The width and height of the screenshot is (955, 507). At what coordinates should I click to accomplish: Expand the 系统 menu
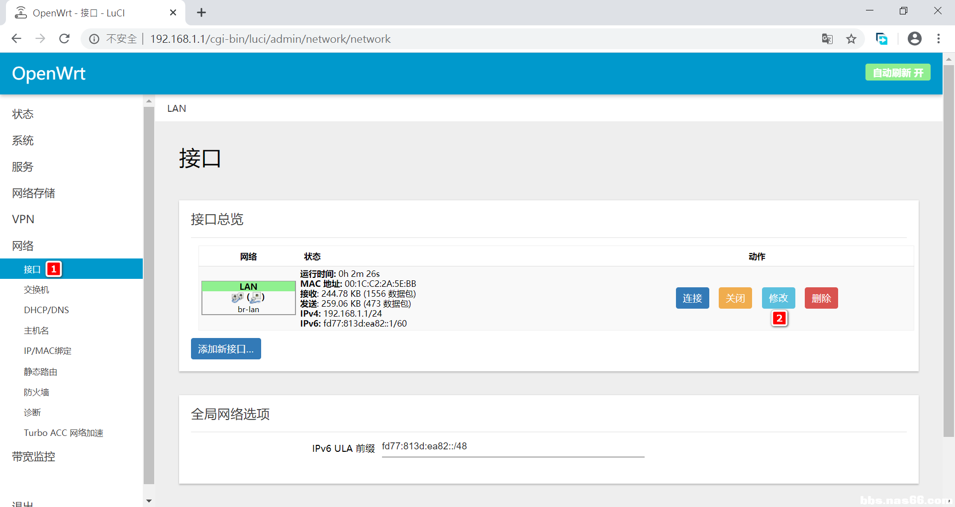23,140
